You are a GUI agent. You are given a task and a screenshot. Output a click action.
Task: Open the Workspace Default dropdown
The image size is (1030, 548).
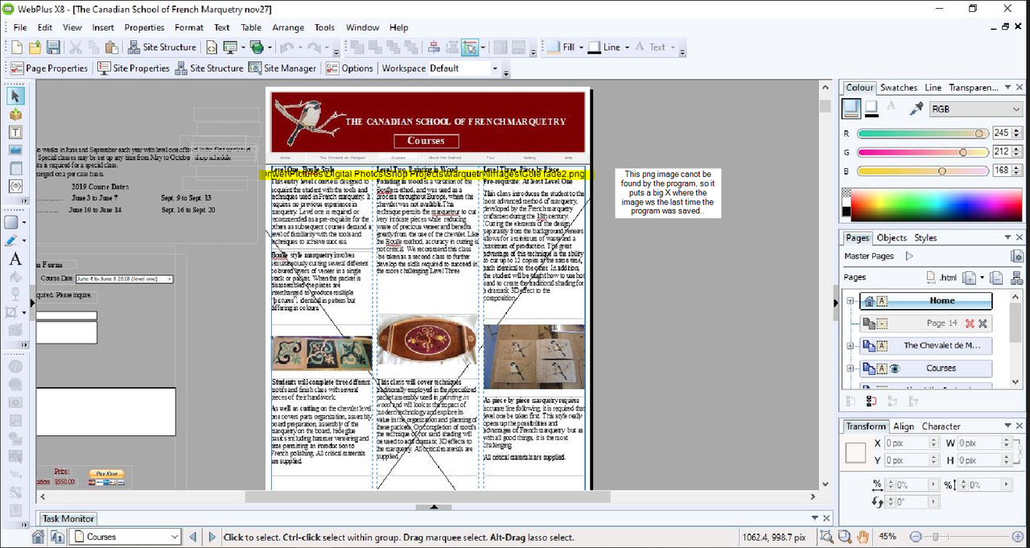463,68
